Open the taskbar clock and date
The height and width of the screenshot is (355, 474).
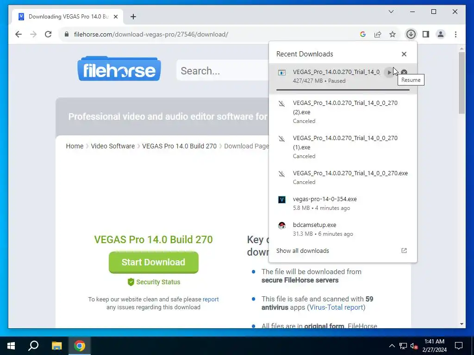pos(434,346)
